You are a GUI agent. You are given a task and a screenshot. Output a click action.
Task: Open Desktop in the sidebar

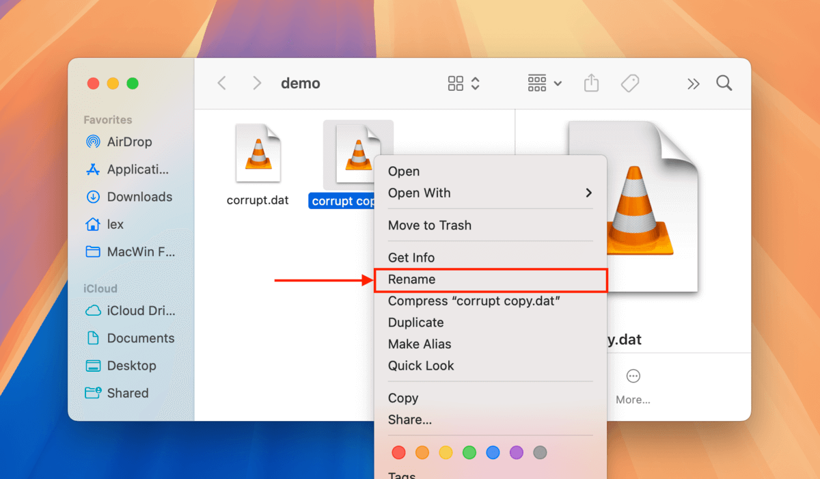(121, 366)
